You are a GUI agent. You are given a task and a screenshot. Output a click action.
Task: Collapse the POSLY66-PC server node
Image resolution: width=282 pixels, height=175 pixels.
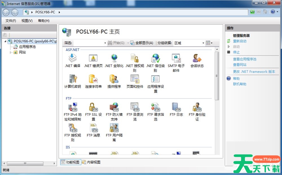[x=5, y=41]
